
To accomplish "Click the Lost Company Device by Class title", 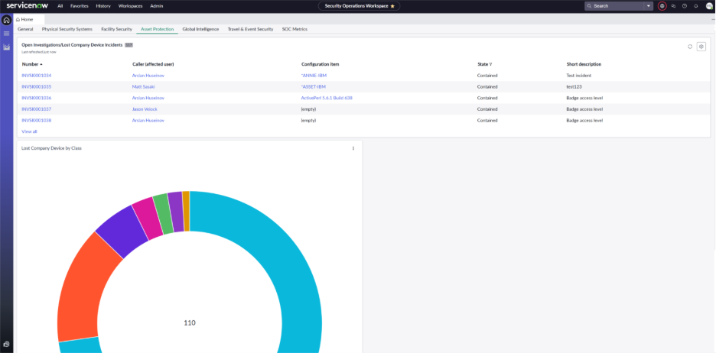I will tap(51, 148).
